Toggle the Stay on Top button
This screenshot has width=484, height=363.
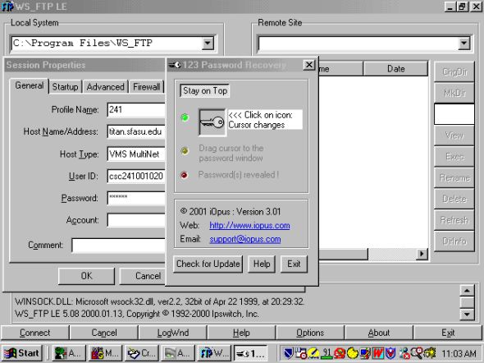pyautogui.click(x=205, y=91)
